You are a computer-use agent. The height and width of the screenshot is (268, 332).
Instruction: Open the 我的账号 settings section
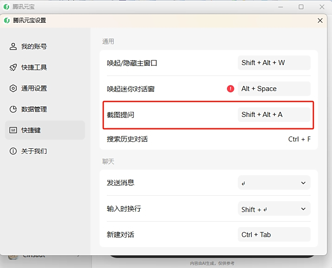point(45,46)
